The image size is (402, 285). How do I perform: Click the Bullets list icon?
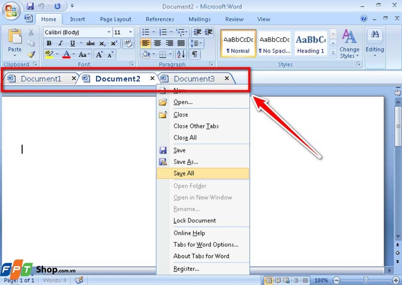click(146, 32)
